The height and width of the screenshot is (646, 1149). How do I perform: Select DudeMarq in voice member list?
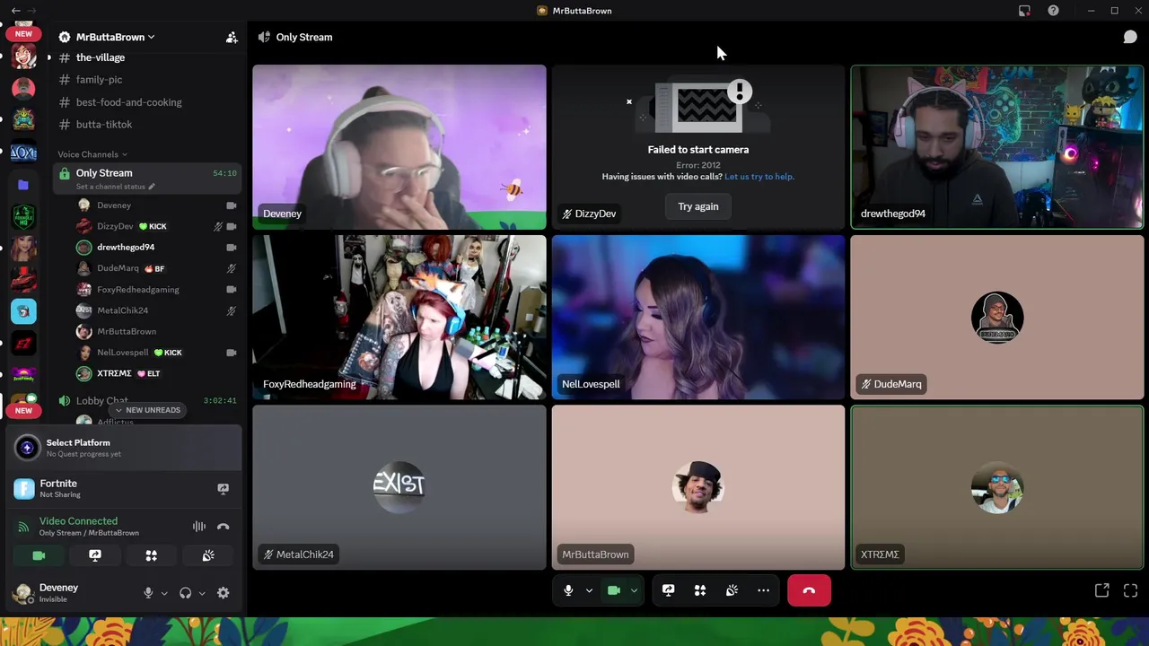coord(118,268)
